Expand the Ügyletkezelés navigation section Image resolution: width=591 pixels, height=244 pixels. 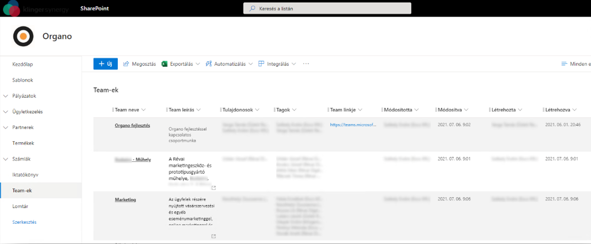coord(6,112)
